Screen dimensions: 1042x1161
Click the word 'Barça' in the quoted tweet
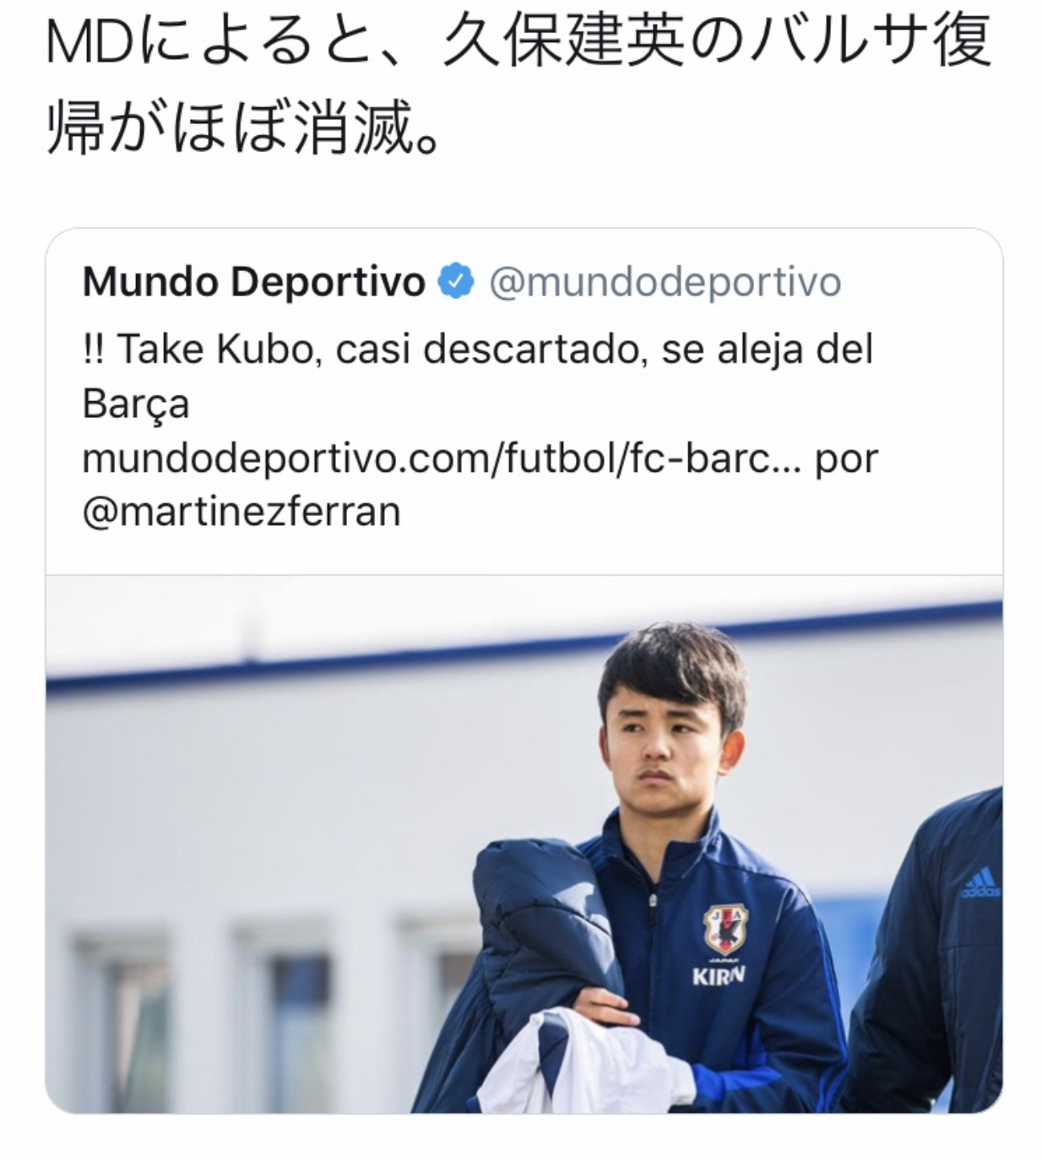[136, 404]
